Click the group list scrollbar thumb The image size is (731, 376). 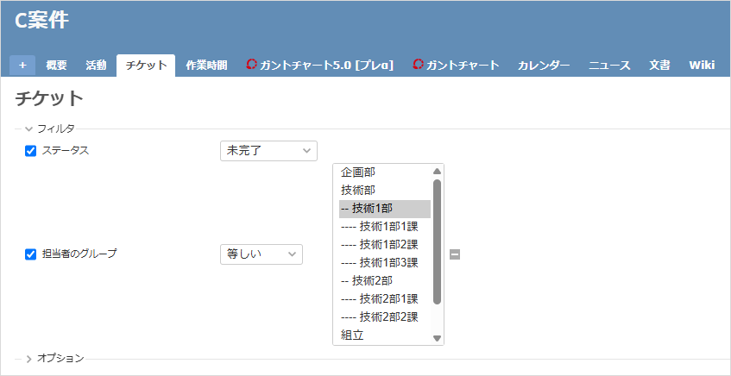point(437,241)
